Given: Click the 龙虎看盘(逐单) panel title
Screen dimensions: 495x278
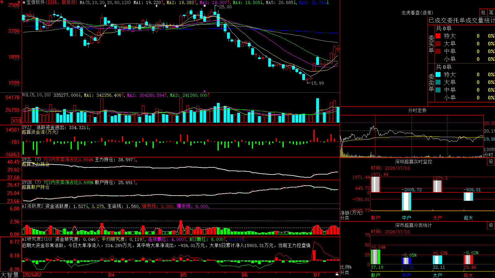Looking at the screenshot, I should coord(417,13).
